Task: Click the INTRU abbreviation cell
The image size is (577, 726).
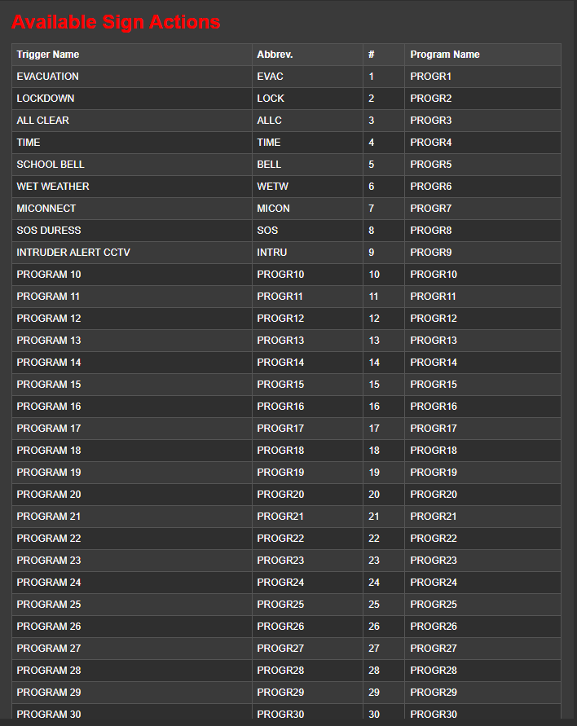Action: pyautogui.click(x=272, y=253)
